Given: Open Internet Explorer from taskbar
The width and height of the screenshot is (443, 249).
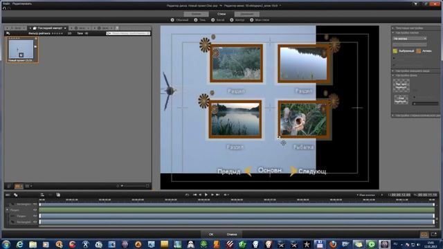Looking at the screenshot, I should point(19,244).
